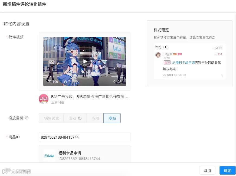Click the 样式预览 heading
This screenshot has height=176, width=236.
tap(161, 30)
